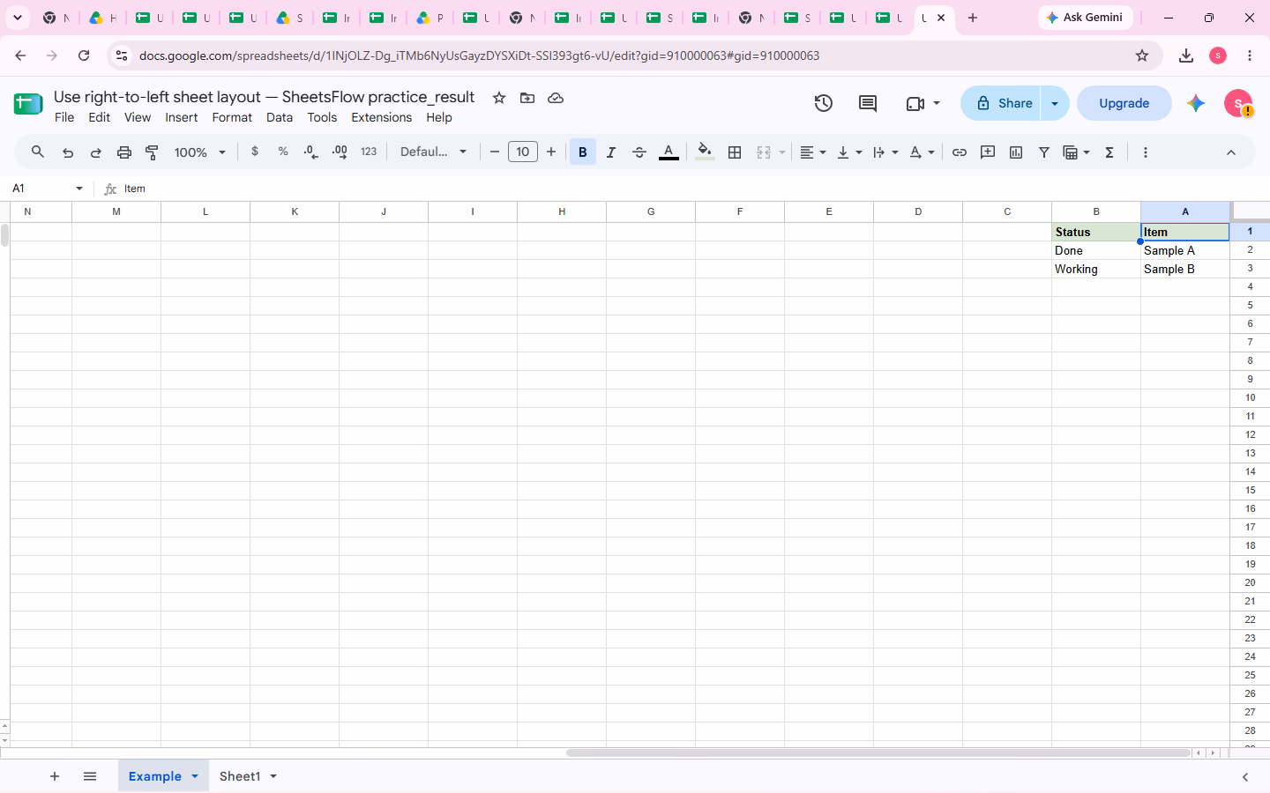Undo the last action
The height and width of the screenshot is (793, 1270).
click(68, 152)
